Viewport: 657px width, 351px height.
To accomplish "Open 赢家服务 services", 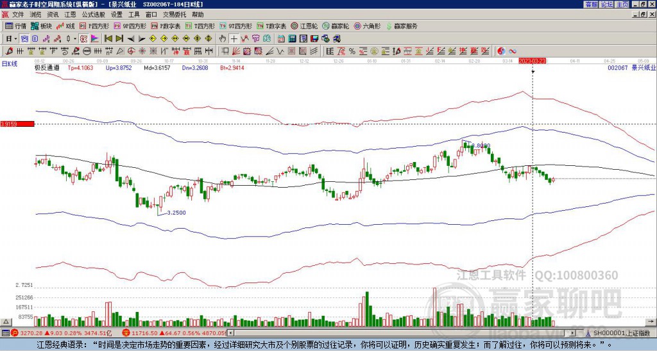I will (x=402, y=26).
